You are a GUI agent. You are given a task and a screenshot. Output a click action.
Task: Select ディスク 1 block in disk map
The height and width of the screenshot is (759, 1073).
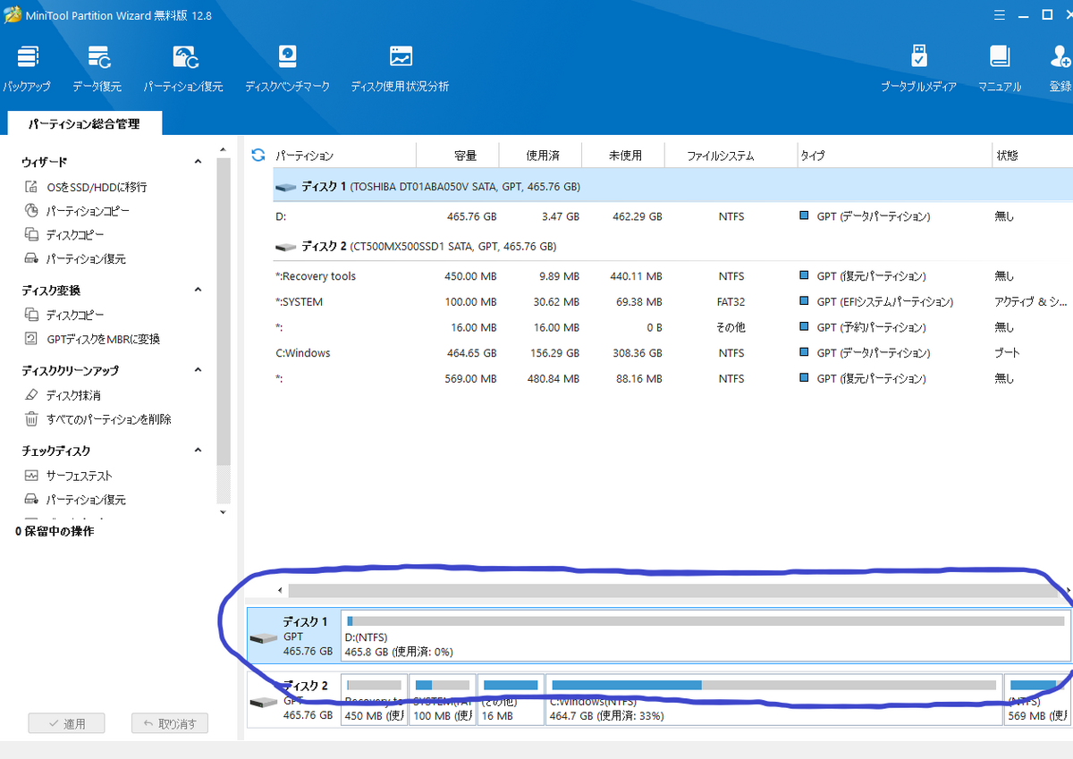(x=293, y=637)
